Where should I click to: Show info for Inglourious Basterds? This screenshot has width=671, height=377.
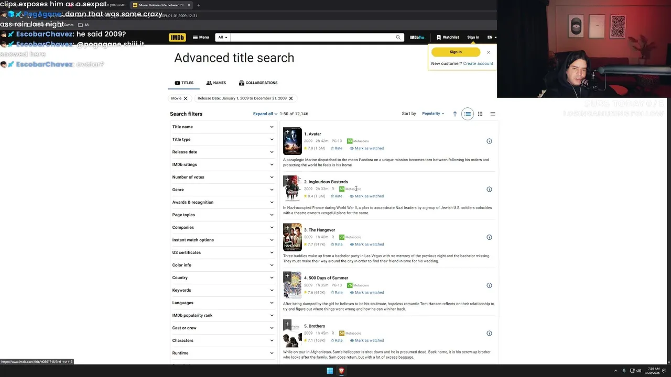(x=489, y=189)
